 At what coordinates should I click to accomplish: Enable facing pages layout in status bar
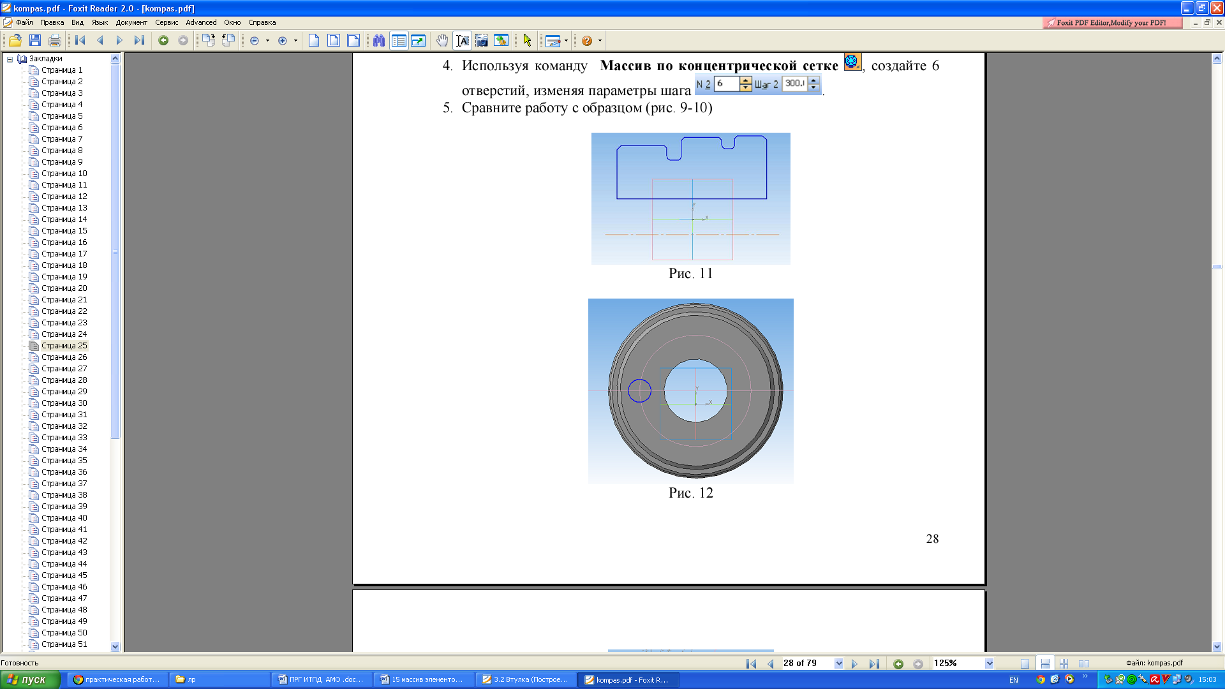[1084, 663]
